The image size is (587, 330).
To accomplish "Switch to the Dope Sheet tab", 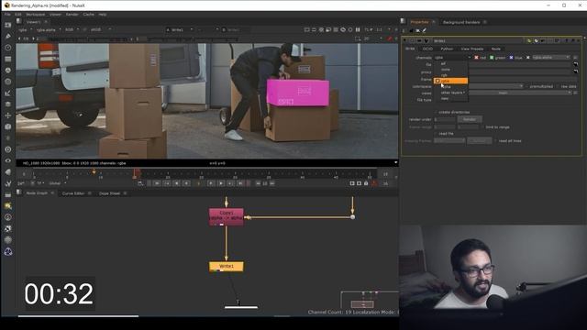I will pos(110,193).
